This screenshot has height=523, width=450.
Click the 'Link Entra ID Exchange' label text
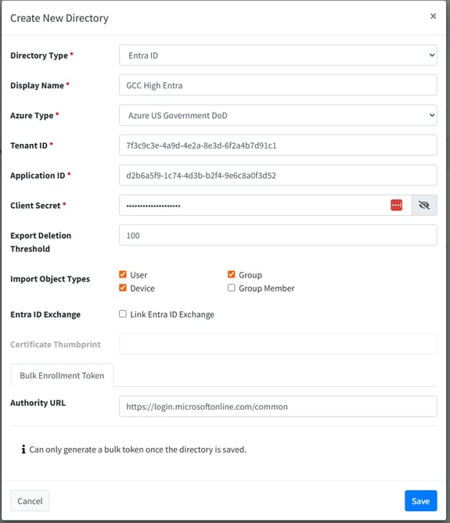(172, 314)
